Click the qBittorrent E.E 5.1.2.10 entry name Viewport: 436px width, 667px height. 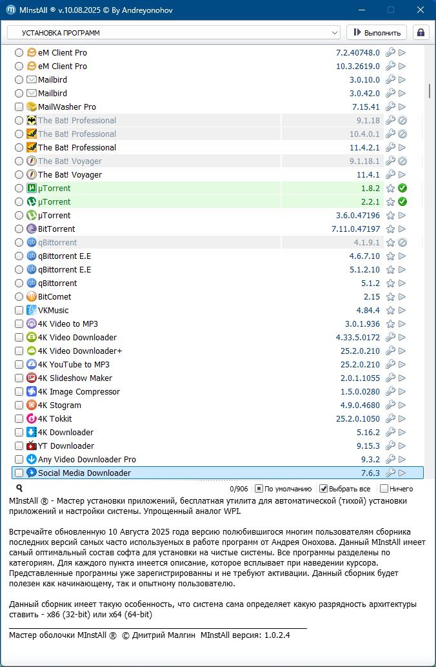(64, 270)
